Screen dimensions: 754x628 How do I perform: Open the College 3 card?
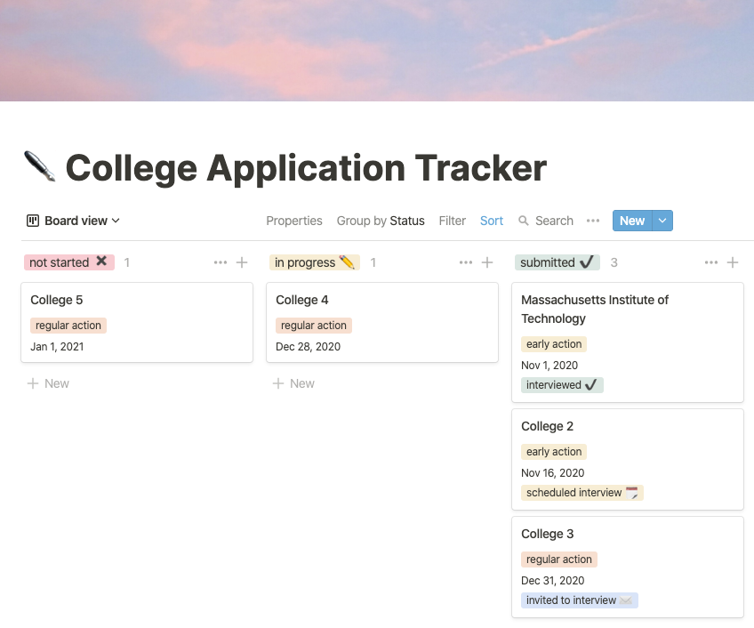pyautogui.click(x=628, y=567)
